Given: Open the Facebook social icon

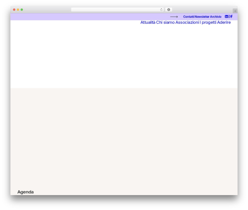Looking at the screenshot, I should (x=232, y=16).
